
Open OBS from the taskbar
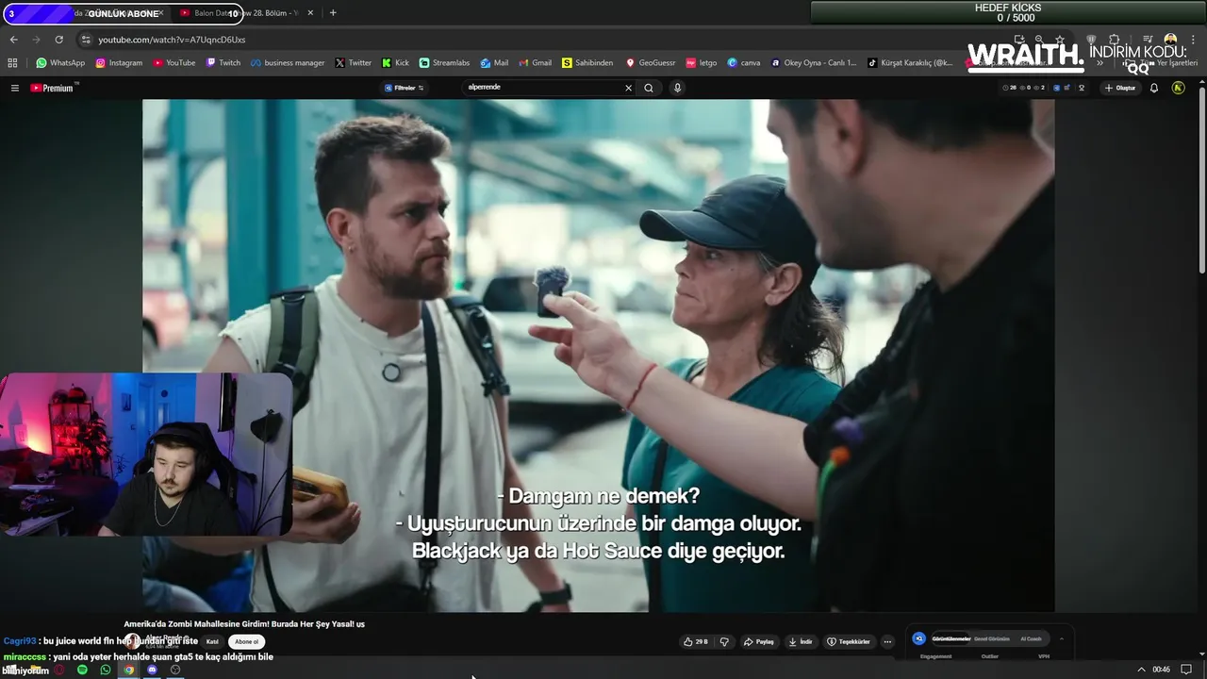175,670
